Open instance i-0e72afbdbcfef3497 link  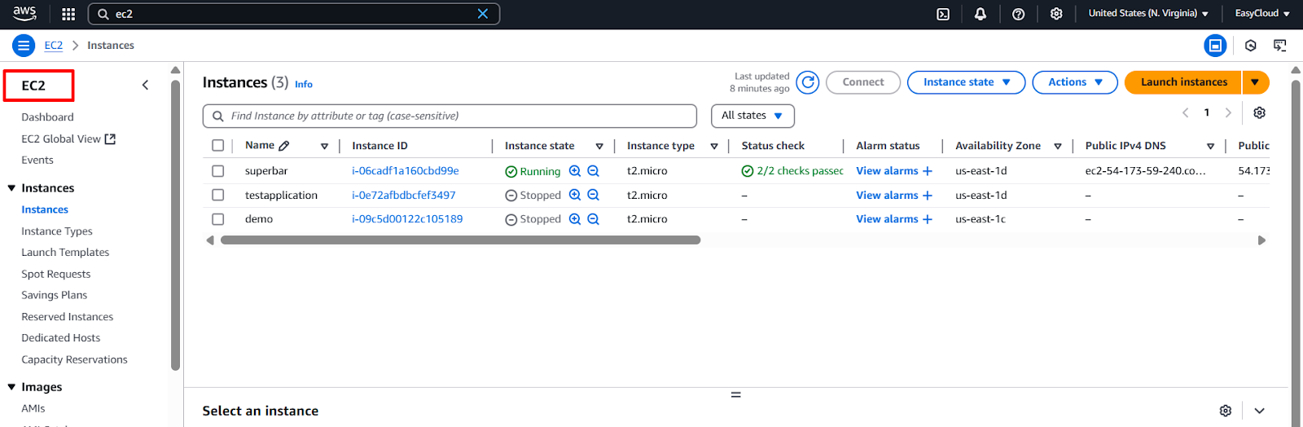point(404,196)
